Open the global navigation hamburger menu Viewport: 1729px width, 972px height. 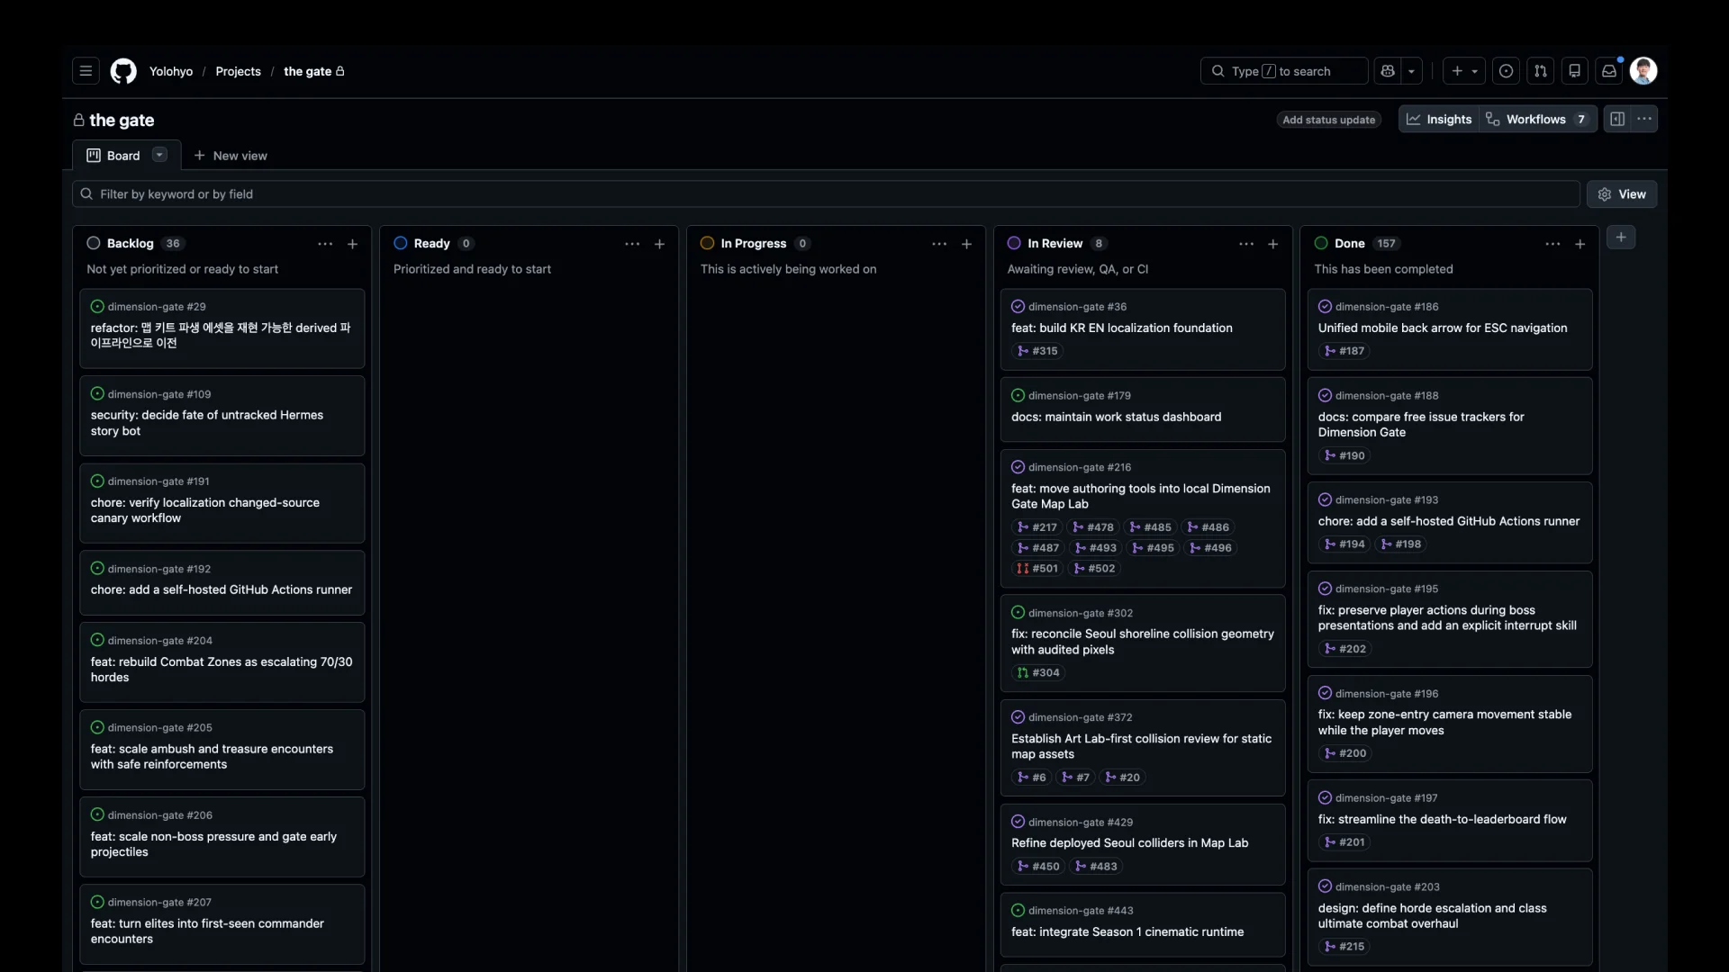tap(86, 71)
